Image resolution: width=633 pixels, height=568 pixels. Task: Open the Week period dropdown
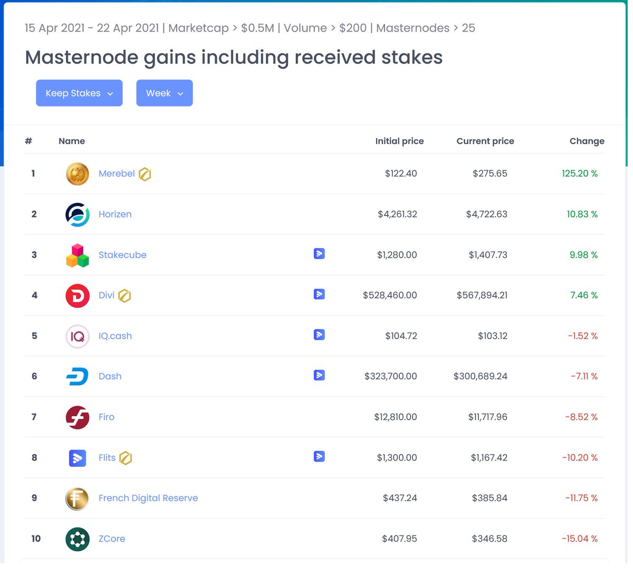(x=165, y=93)
